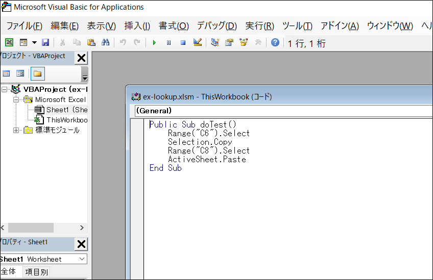Click the Paste clipboard icon
Viewport: 433px width, 280px height.
pyautogui.click(x=91, y=42)
